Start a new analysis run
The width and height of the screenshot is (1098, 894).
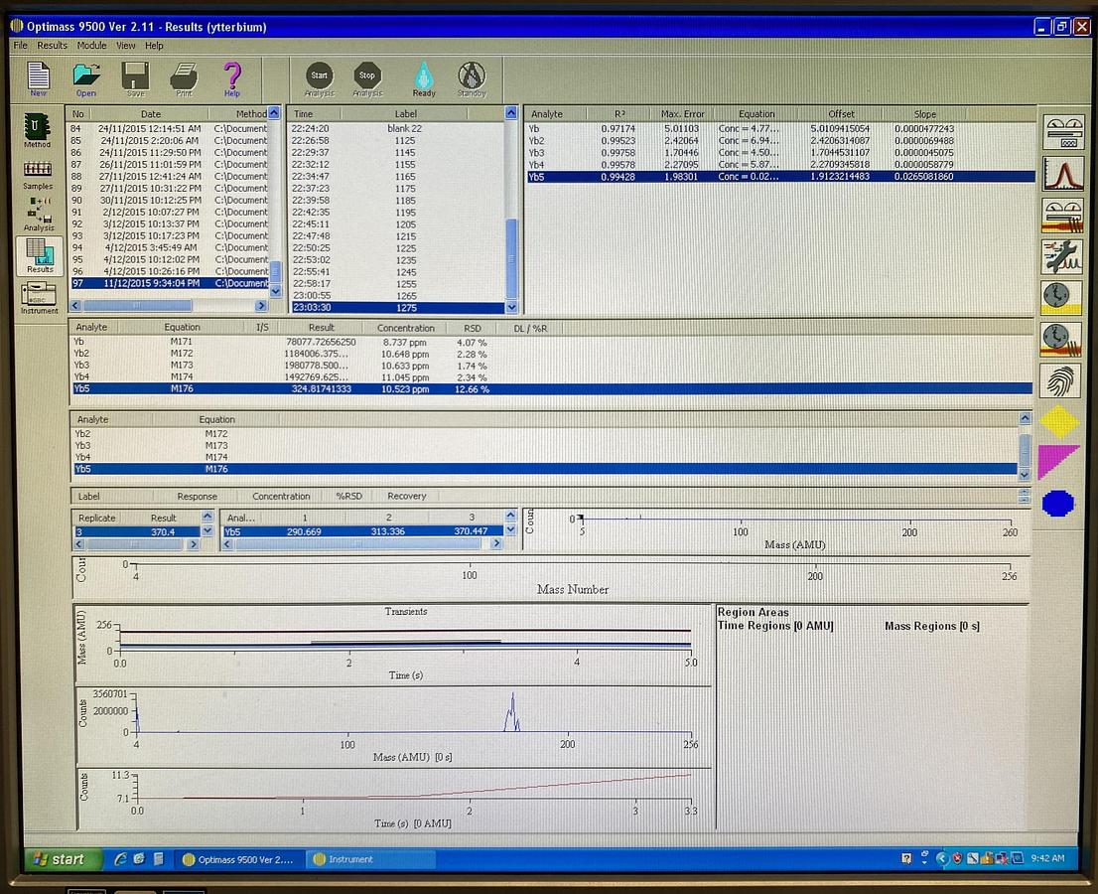point(319,74)
